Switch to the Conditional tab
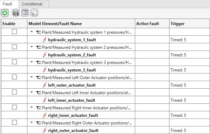Image resolution: width=210 pixels, height=134 pixels. (x=34, y=4)
